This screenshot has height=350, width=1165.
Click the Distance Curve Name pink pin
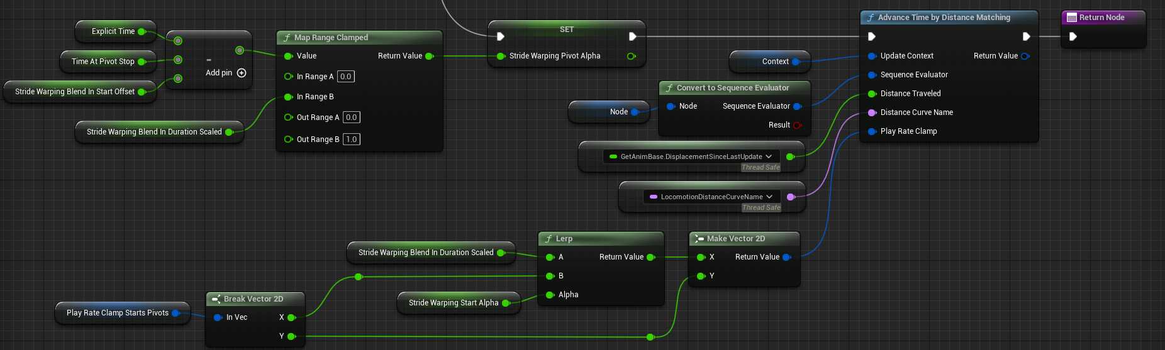[872, 112]
